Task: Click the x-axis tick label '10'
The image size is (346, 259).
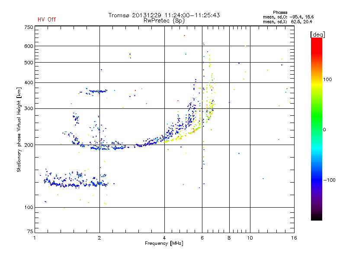Action: coord(250,238)
